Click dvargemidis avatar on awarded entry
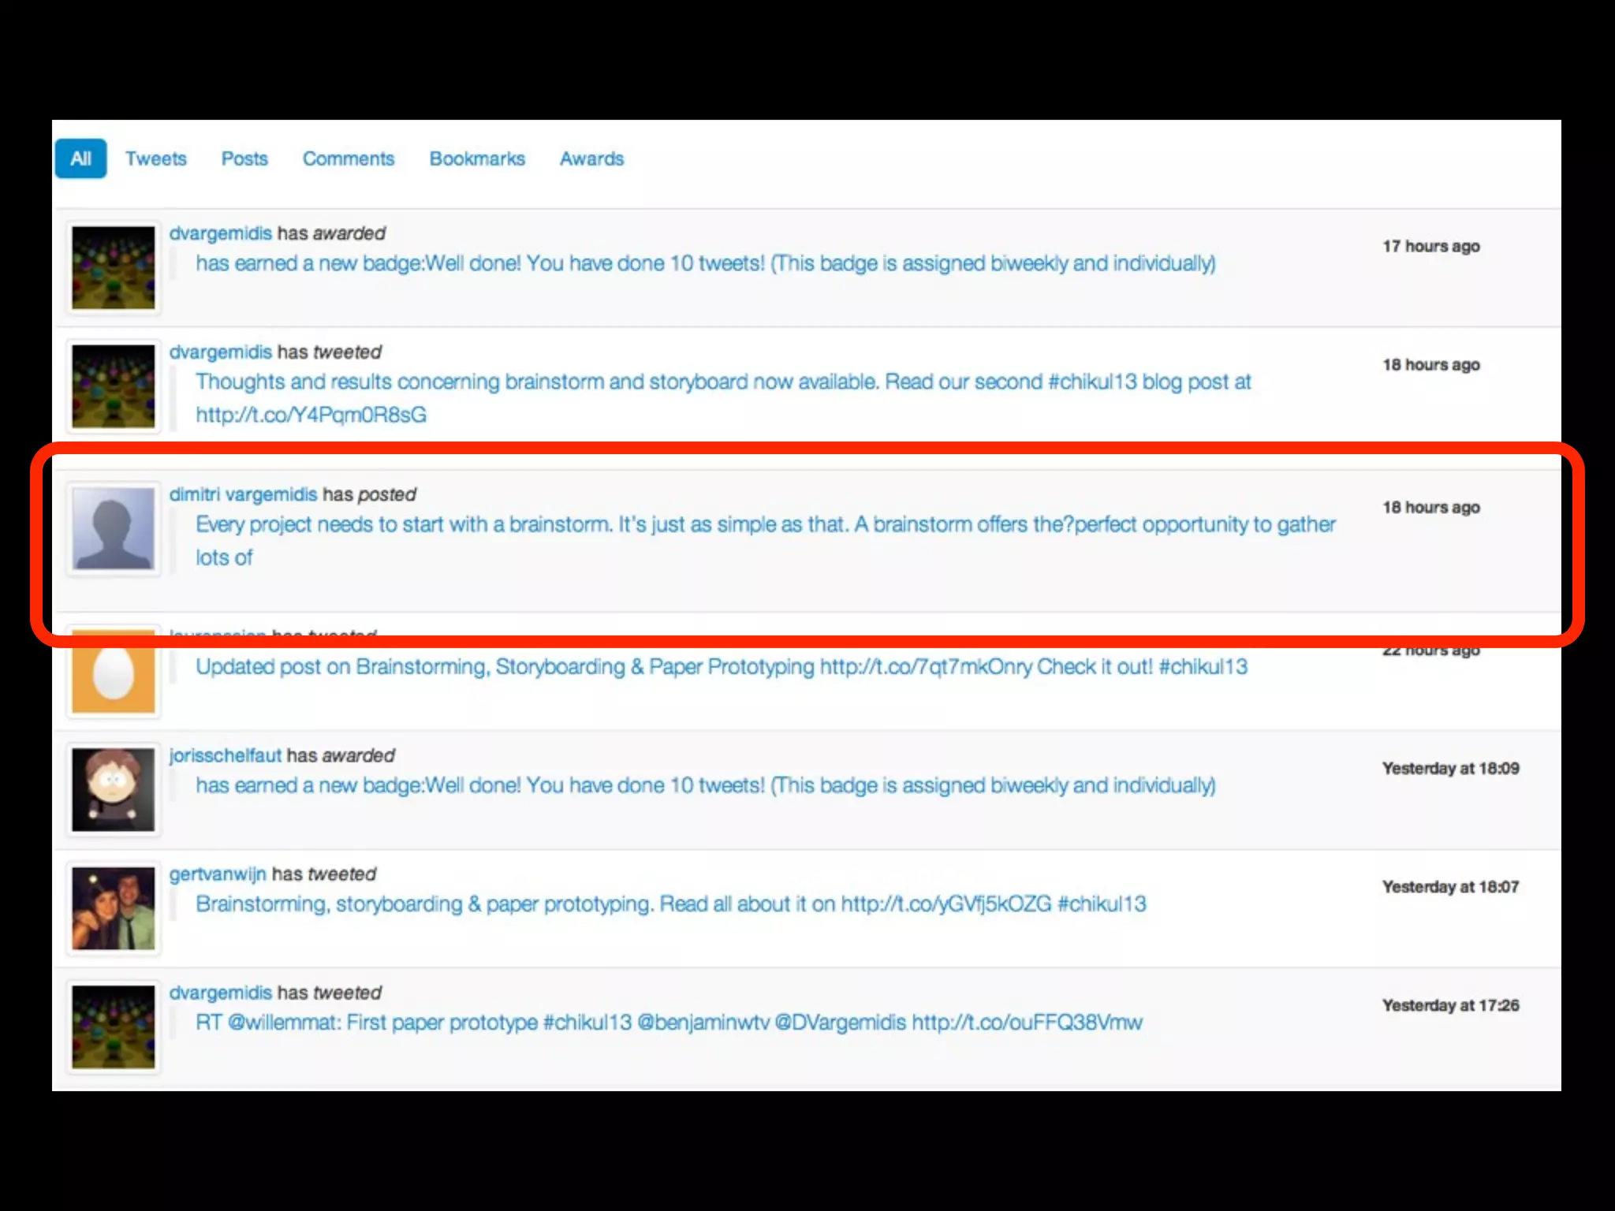Screen dimensions: 1615x1211 pyautogui.click(x=114, y=267)
